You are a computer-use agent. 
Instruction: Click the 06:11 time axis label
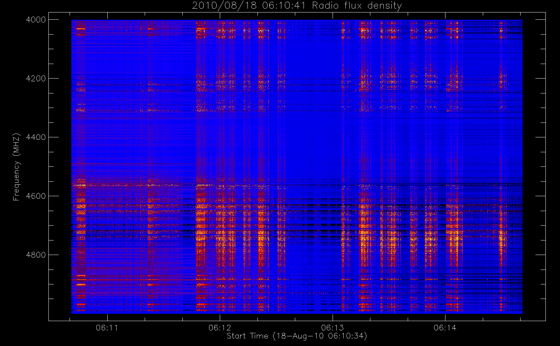(x=107, y=328)
